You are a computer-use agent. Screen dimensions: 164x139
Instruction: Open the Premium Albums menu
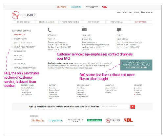47,22
